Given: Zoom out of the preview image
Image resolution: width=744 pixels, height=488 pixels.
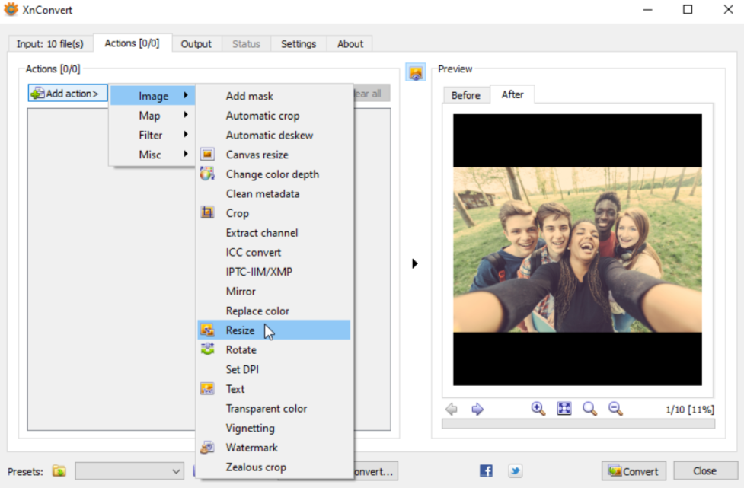Looking at the screenshot, I should (x=615, y=409).
